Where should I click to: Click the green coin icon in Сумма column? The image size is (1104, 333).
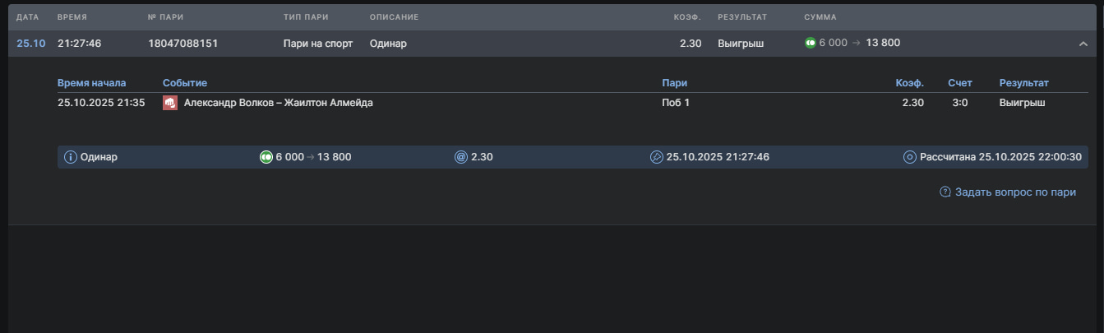click(x=811, y=43)
